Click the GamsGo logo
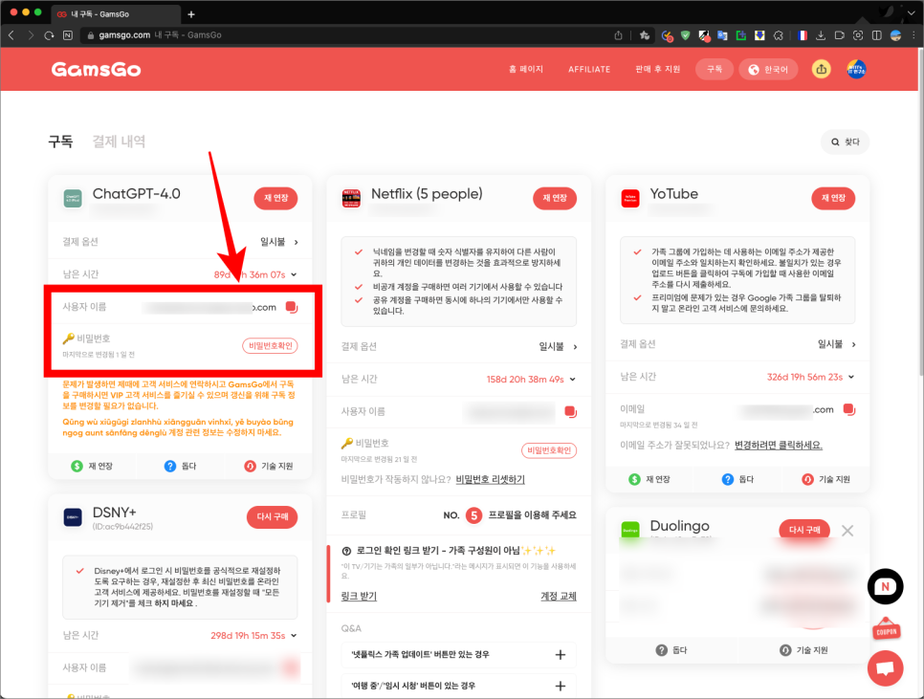The width and height of the screenshot is (924, 699). [x=96, y=70]
